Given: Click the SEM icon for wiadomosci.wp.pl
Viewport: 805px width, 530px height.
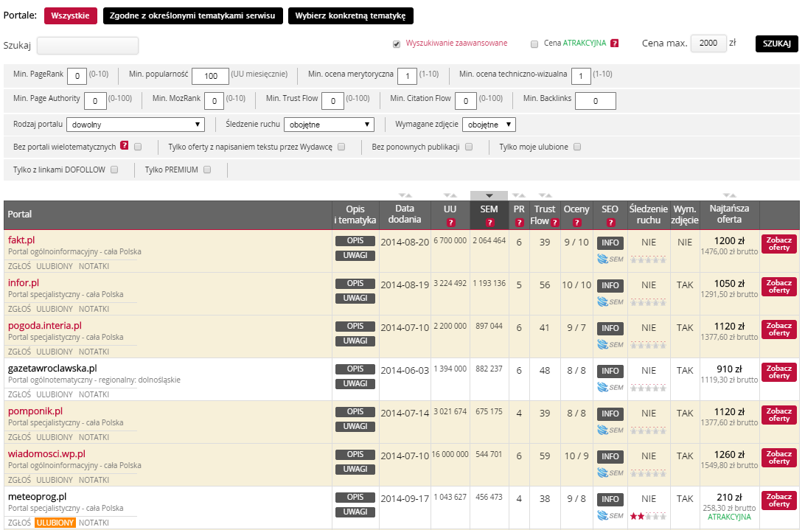Looking at the screenshot, I should click(x=610, y=473).
